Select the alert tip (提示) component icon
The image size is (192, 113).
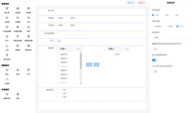point(7,70)
